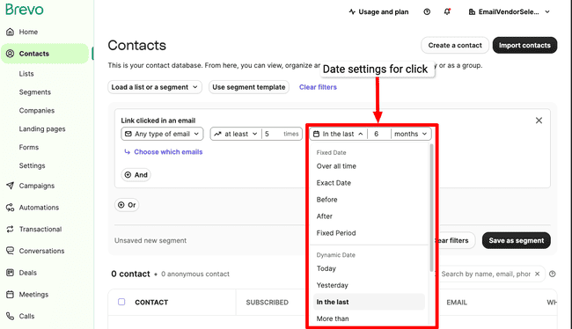This screenshot has height=329, width=572.
Task: Click the Clear filters link
Action: tap(318, 87)
